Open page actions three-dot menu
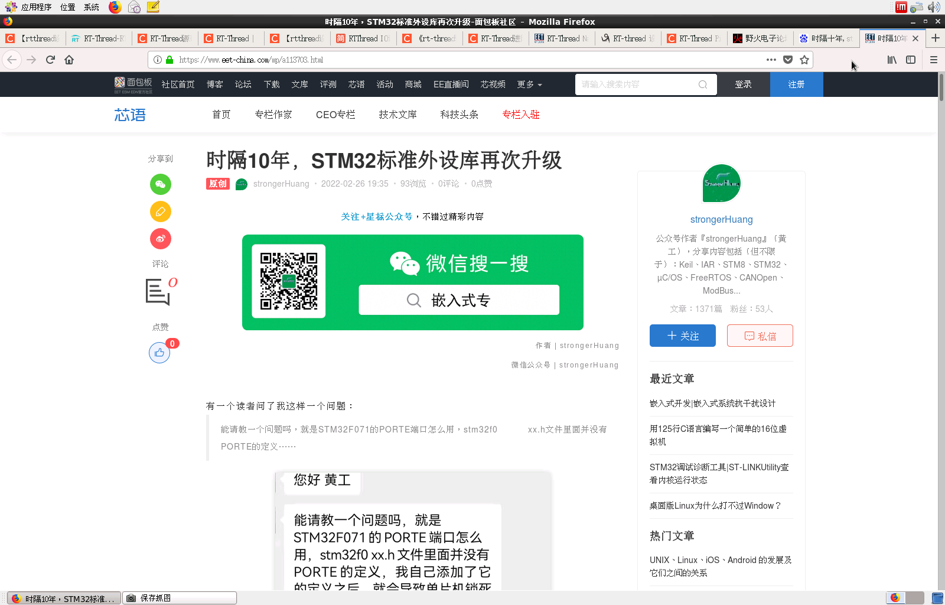This screenshot has width=945, height=605. tap(771, 60)
